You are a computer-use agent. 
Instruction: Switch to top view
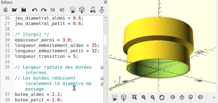pos(182,97)
